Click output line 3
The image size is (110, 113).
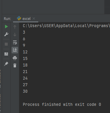pyautogui.click(x=24, y=32)
